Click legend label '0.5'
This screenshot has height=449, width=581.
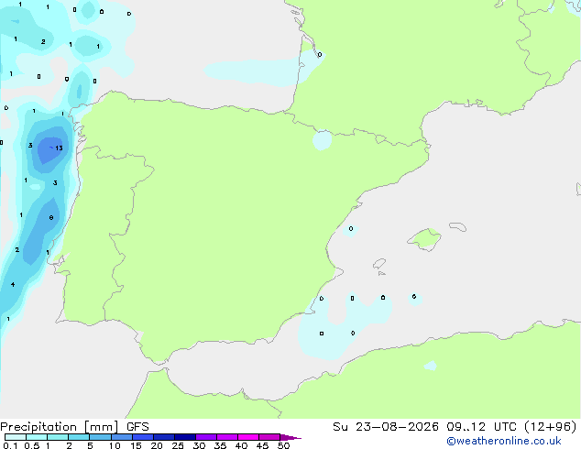[32, 445]
